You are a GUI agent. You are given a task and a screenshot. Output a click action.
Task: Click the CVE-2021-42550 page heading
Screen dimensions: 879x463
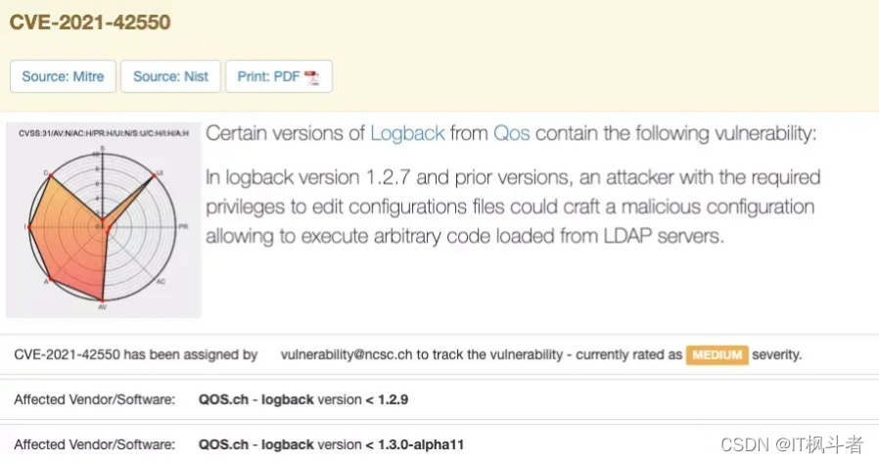90,23
